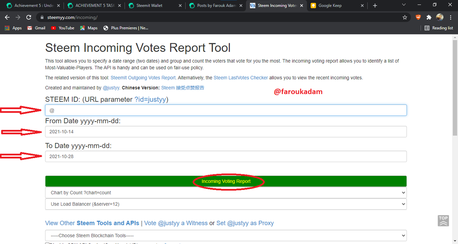The width and height of the screenshot is (458, 244).
Task: Go back with the browser back arrow
Action: [x=7, y=17]
